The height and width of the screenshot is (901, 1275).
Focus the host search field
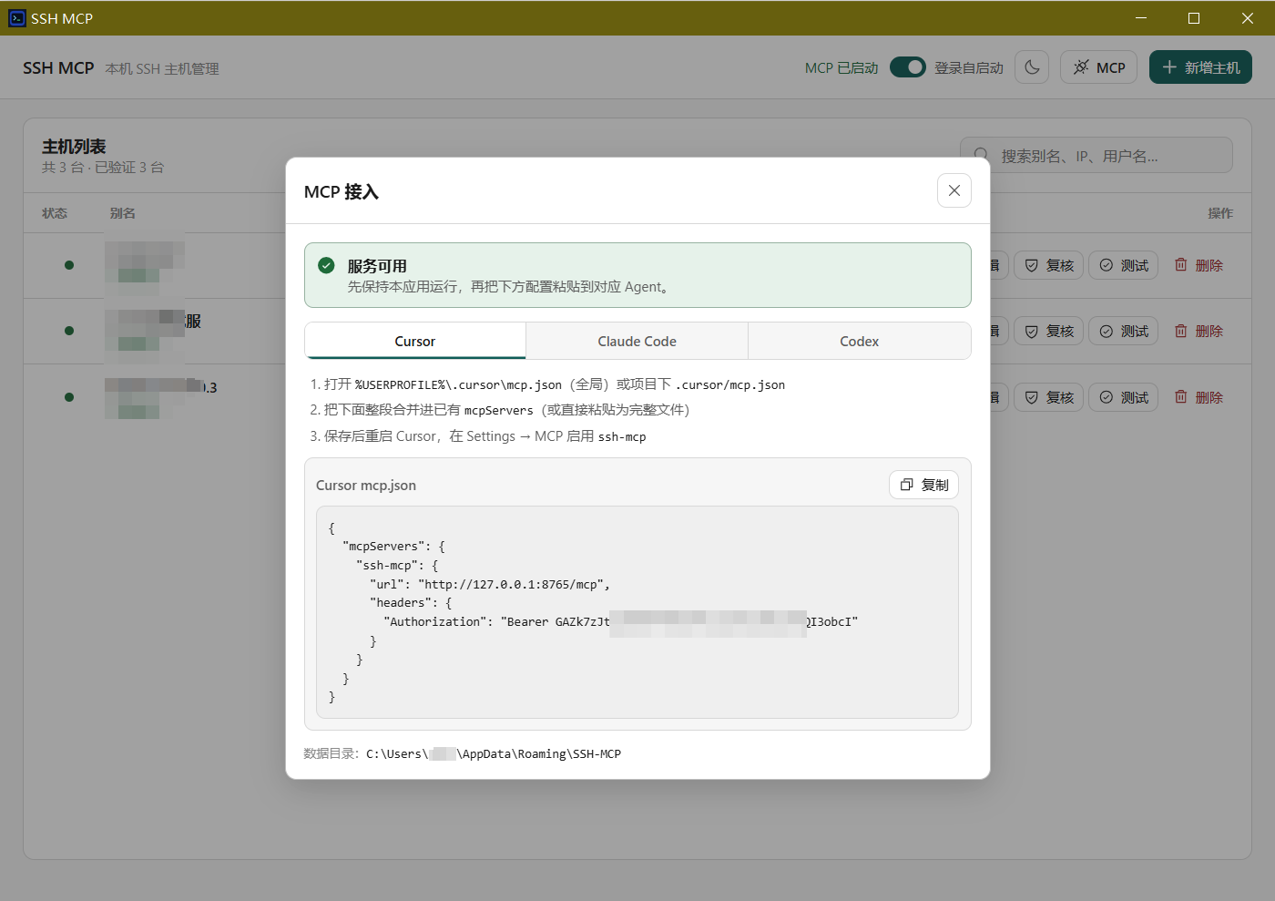click(1096, 155)
